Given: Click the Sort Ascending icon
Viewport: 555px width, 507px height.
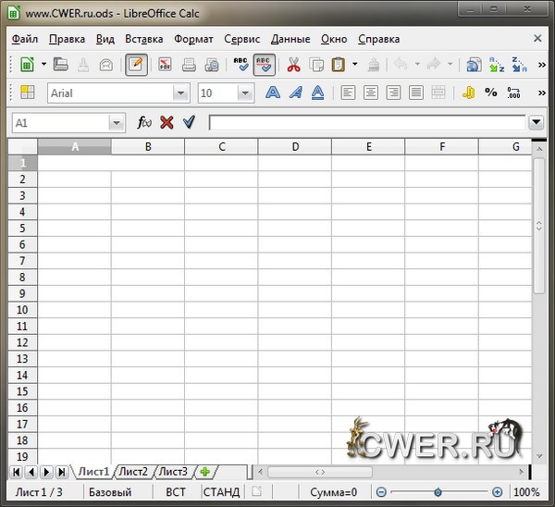Looking at the screenshot, I should [x=496, y=65].
